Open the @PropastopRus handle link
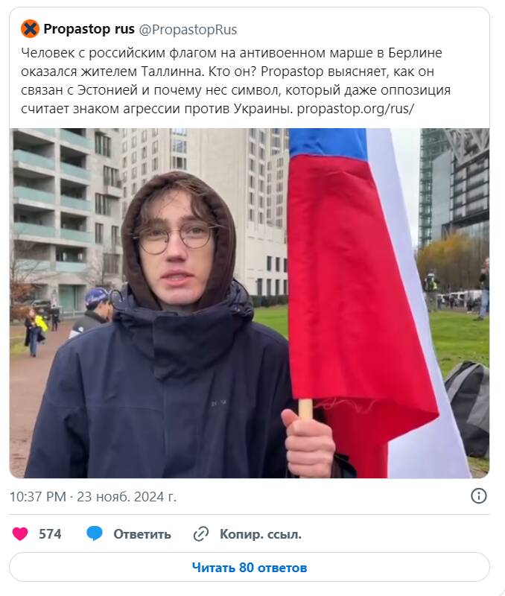The height and width of the screenshot is (596, 505). click(x=188, y=29)
